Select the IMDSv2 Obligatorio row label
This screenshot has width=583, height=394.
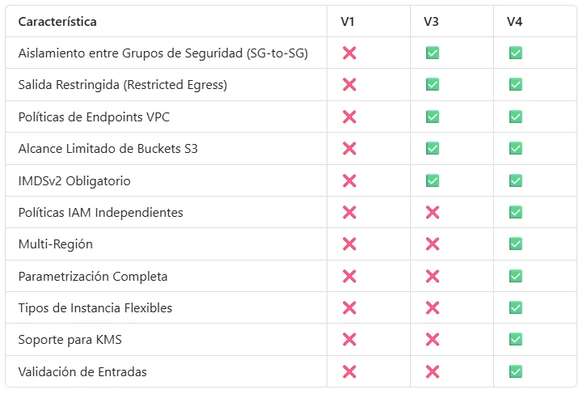coord(74,180)
